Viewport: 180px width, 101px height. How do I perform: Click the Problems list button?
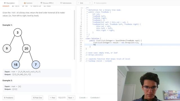[x=8, y=98]
